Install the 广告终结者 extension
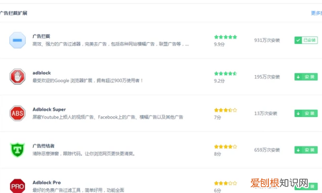This screenshot has width=322, height=193. pyautogui.click(x=306, y=150)
